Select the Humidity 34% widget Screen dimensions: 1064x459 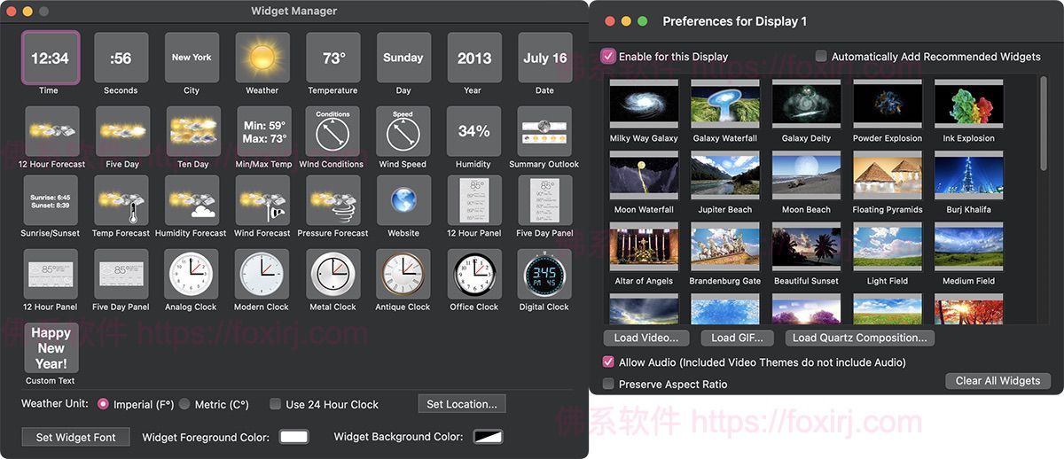[x=473, y=132]
